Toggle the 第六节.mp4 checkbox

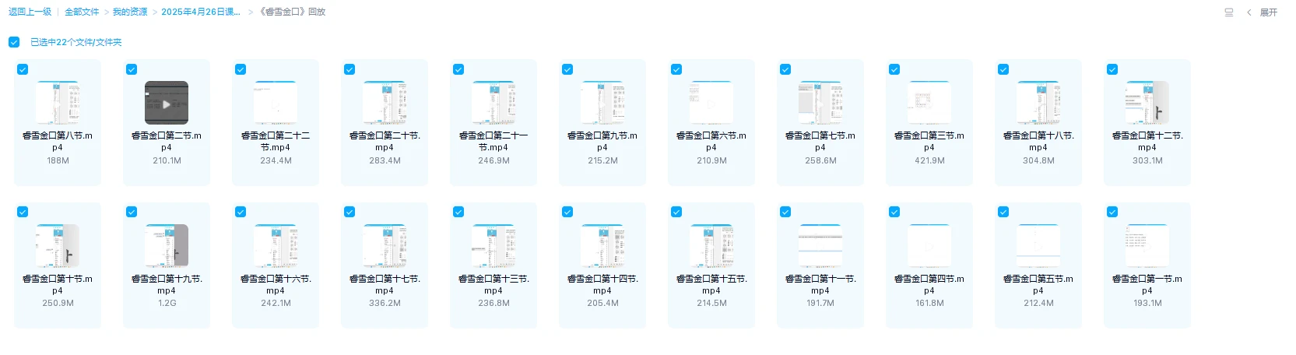pyautogui.click(x=676, y=69)
